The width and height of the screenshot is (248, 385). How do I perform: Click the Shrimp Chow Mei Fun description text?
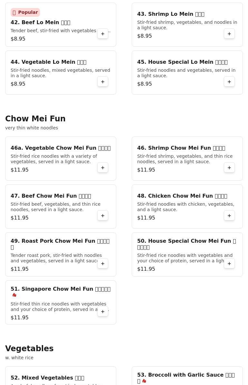point(185,159)
